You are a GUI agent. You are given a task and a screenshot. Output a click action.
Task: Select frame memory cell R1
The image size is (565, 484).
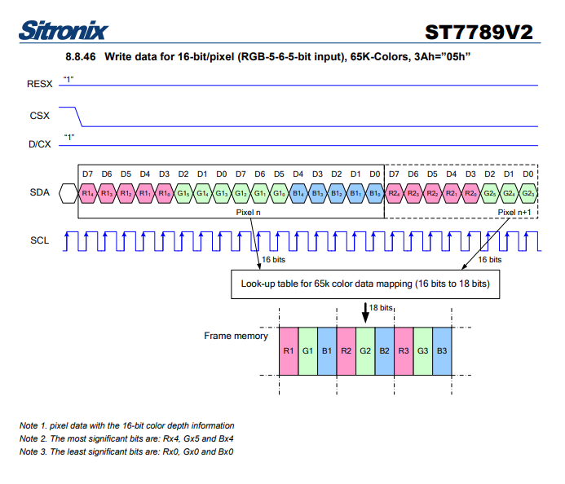(x=289, y=351)
